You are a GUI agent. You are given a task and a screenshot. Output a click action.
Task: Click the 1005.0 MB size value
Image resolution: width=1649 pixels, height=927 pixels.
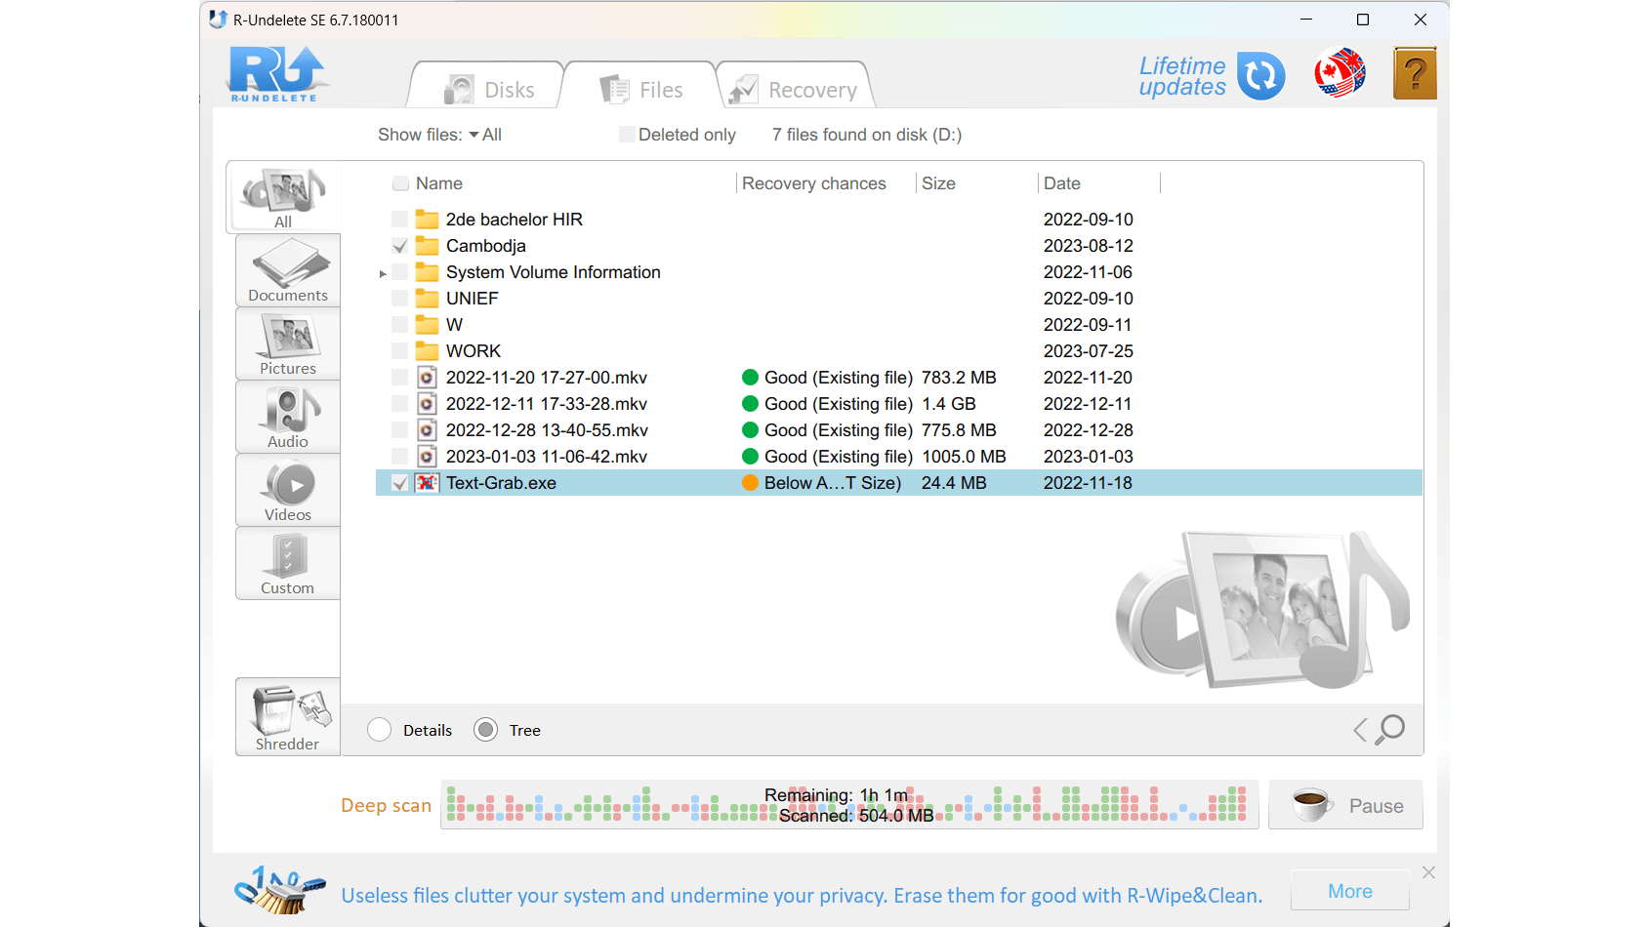pyautogui.click(x=964, y=457)
